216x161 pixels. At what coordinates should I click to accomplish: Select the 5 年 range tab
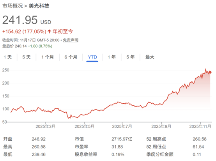click(131, 57)
